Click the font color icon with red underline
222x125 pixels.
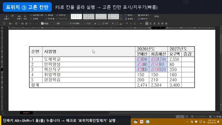coord(121,24)
